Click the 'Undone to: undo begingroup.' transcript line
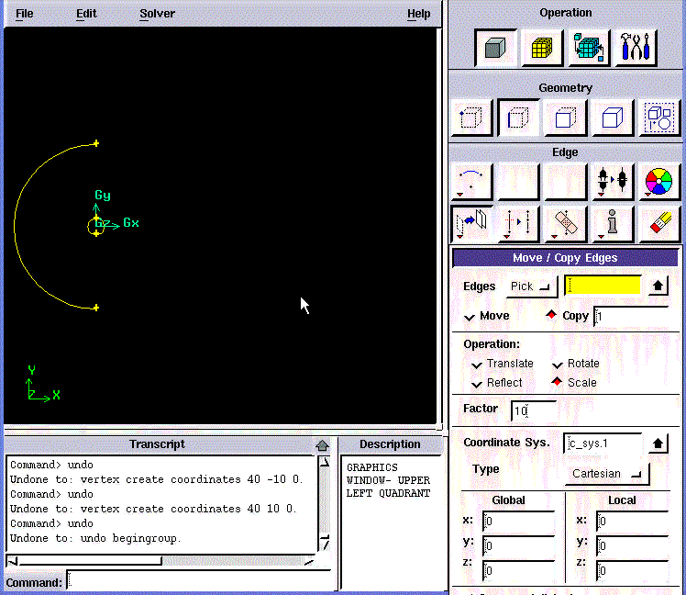Viewport: 686px width, 595px height. point(95,538)
